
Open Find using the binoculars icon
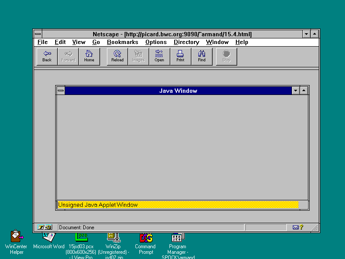tap(202, 57)
